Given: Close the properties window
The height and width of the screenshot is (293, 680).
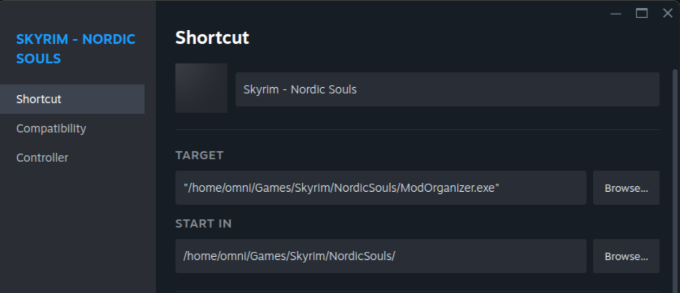Looking at the screenshot, I should 668,14.
